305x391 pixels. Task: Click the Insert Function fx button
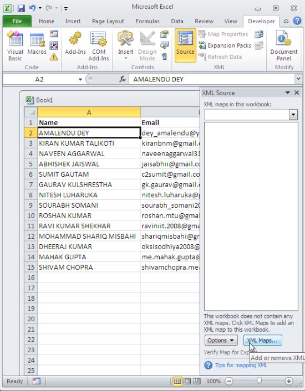tap(123, 79)
